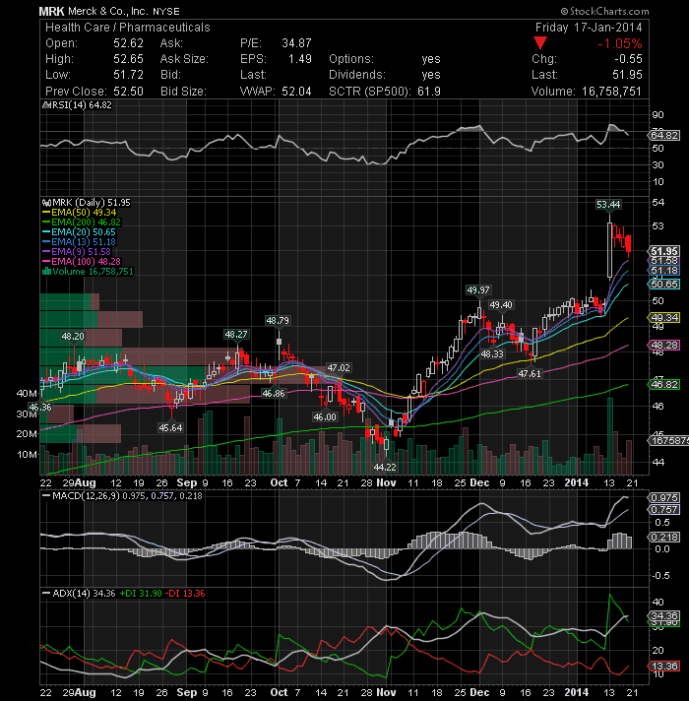
Task: Click the 49.34 yellow tag on right axis
Action: (x=663, y=317)
